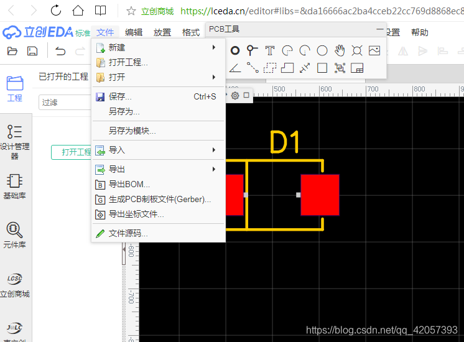
Task: Collapse the left panel with the arrow handle
Action: coord(124,249)
